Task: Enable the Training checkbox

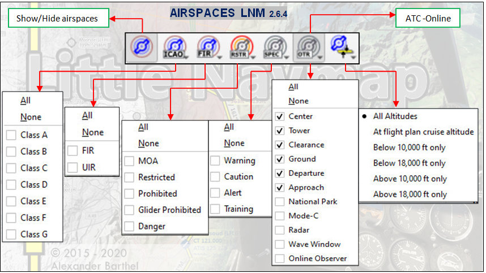Action: (x=215, y=209)
